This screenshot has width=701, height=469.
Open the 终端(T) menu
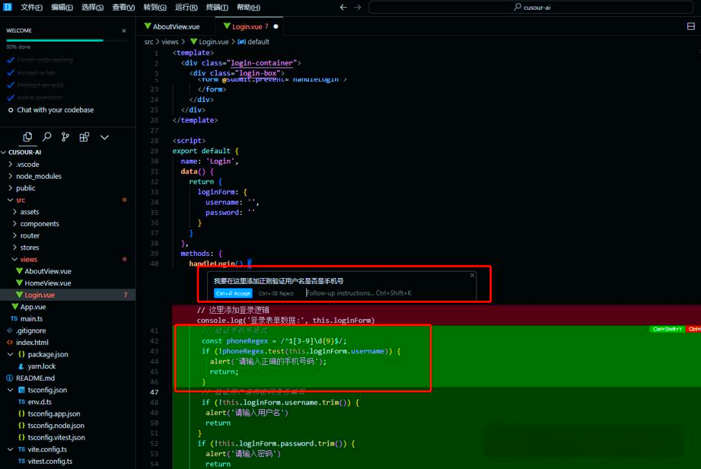tap(217, 7)
